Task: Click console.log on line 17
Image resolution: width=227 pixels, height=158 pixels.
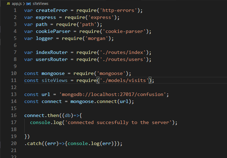Action: [x=46, y=123]
